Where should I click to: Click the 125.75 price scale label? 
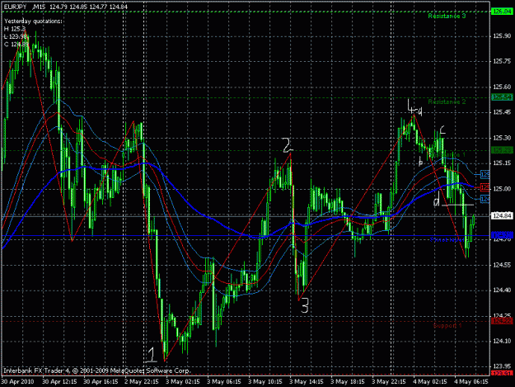[502, 61]
